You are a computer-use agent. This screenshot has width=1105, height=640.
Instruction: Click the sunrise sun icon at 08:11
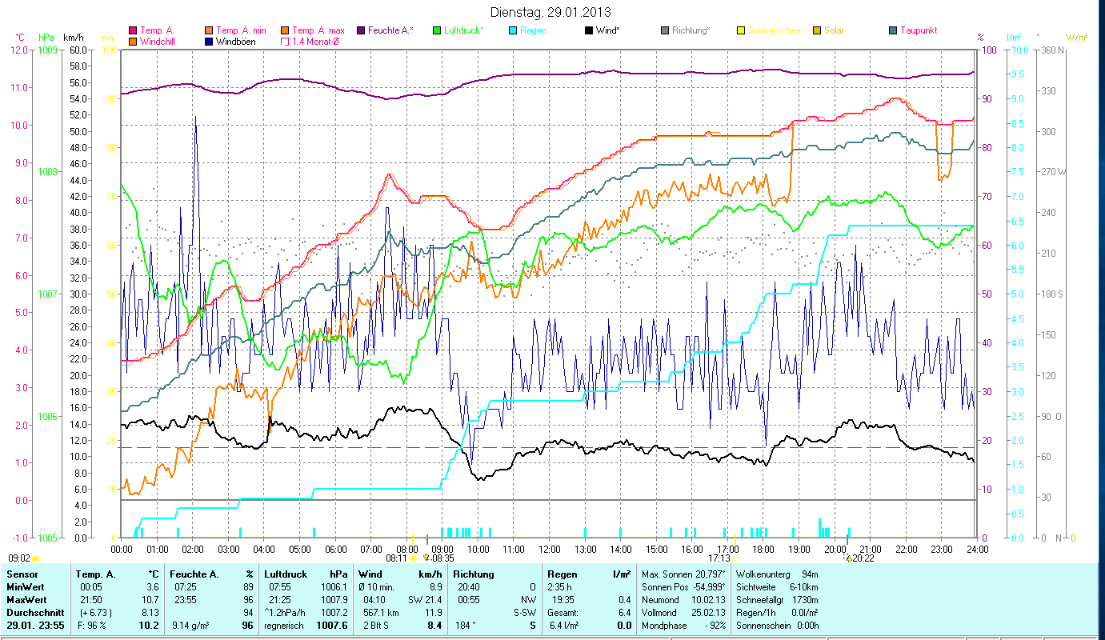[x=413, y=558]
